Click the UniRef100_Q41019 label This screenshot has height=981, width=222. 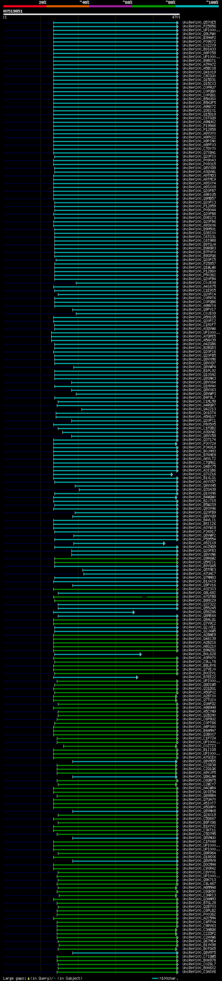coord(199,72)
